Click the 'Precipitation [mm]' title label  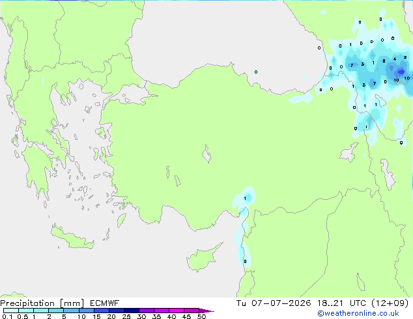click(42, 303)
